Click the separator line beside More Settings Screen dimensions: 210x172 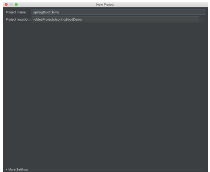click(117, 170)
